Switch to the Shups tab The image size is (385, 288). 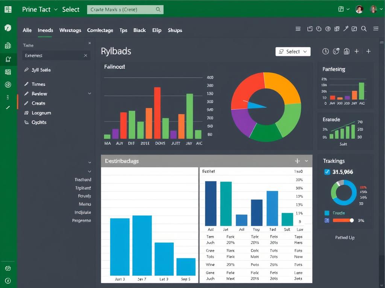[175, 30]
